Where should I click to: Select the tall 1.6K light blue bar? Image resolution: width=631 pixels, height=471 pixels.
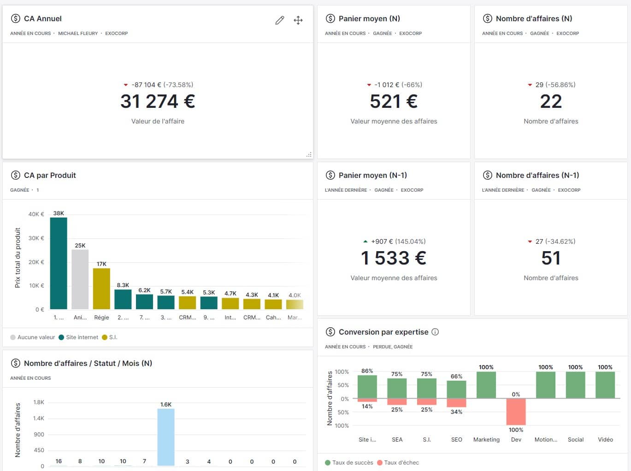(x=166, y=437)
